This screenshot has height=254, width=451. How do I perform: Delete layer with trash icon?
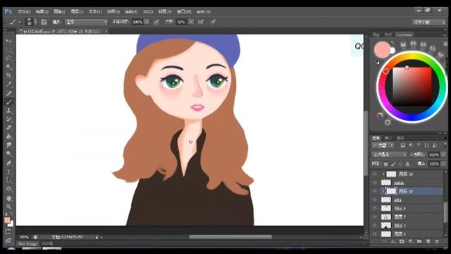(437, 241)
